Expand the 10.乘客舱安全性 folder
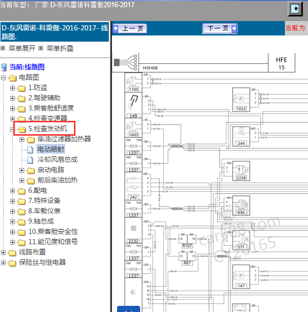 [12, 232]
